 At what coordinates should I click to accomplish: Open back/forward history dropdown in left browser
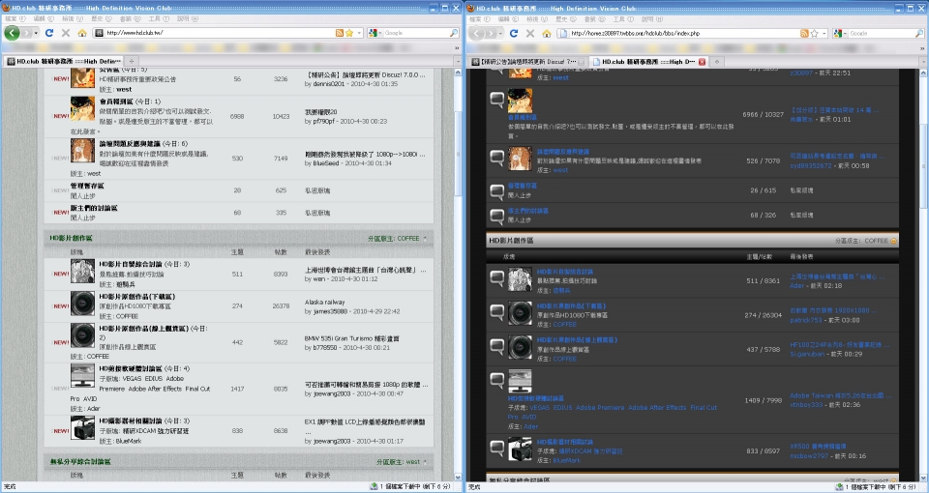click(37, 33)
